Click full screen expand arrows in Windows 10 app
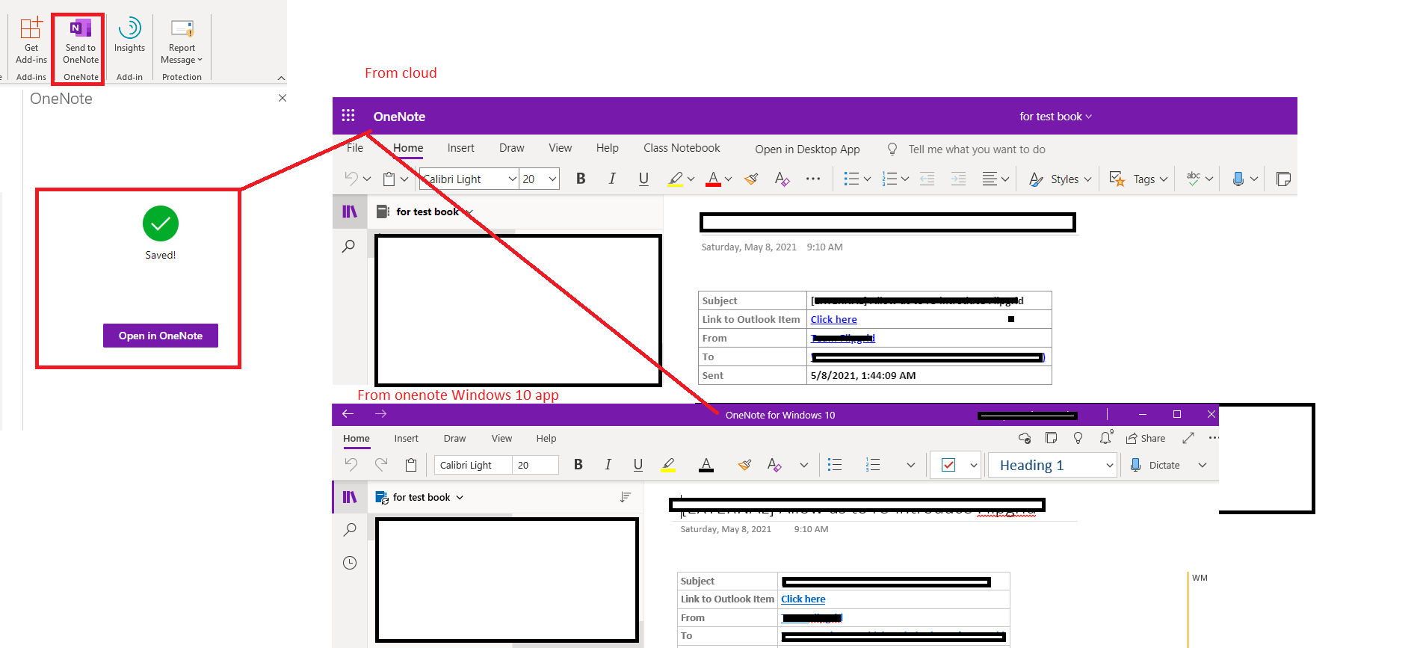Screen dimensions: 1426x648 [1188, 438]
